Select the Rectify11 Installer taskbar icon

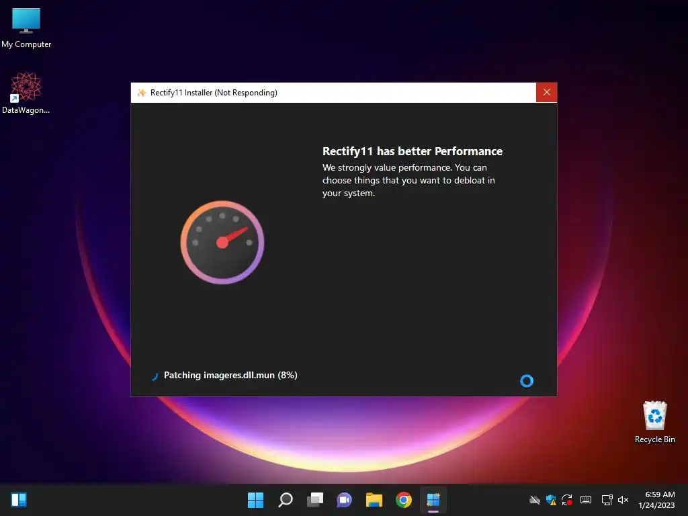coord(433,500)
